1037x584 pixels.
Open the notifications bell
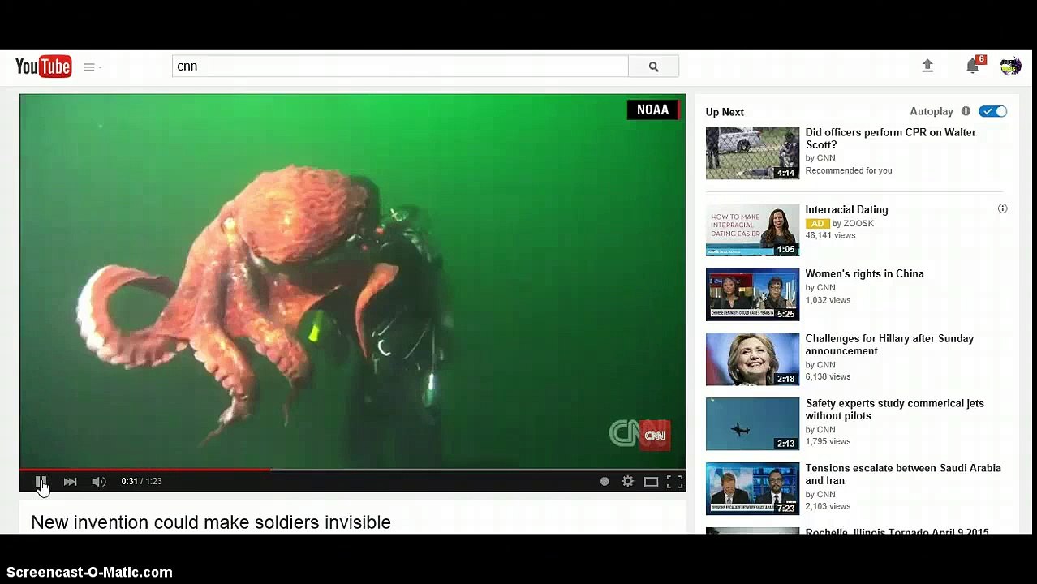click(x=972, y=67)
